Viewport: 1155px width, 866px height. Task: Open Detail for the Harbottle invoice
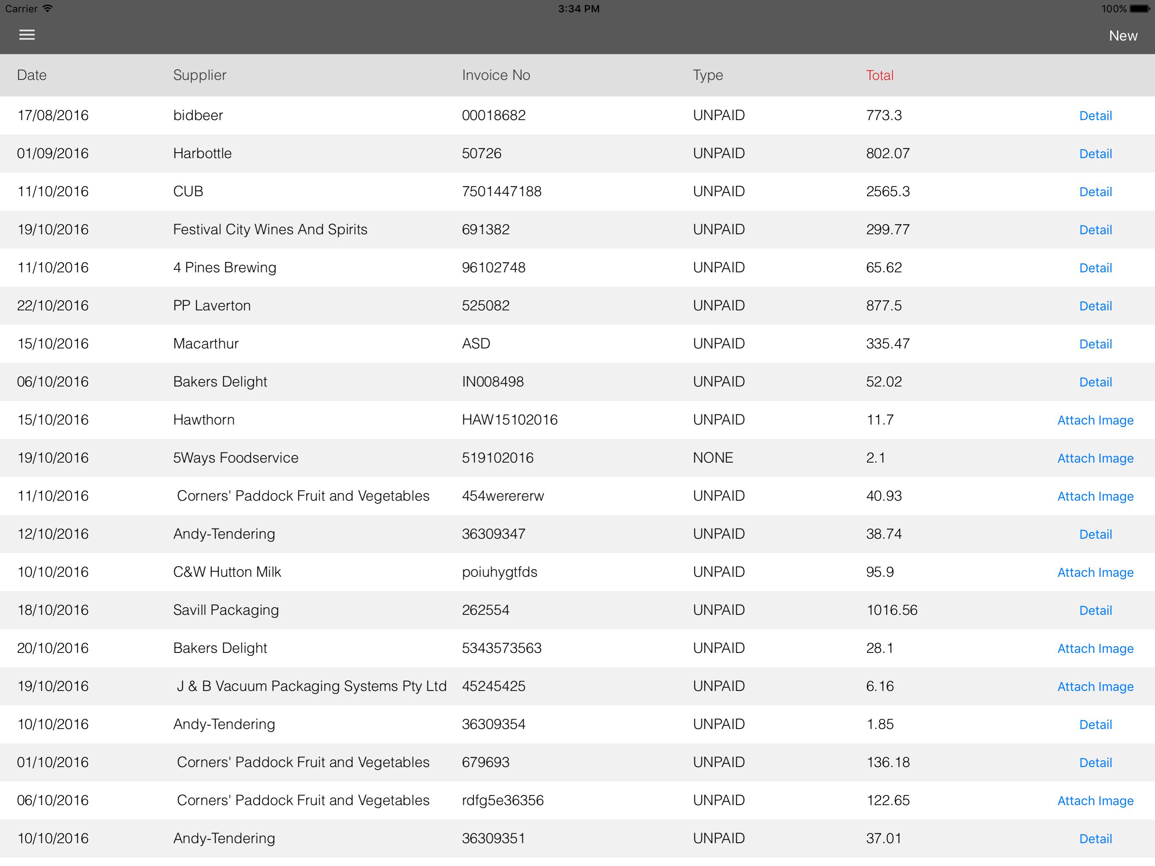(x=1095, y=153)
